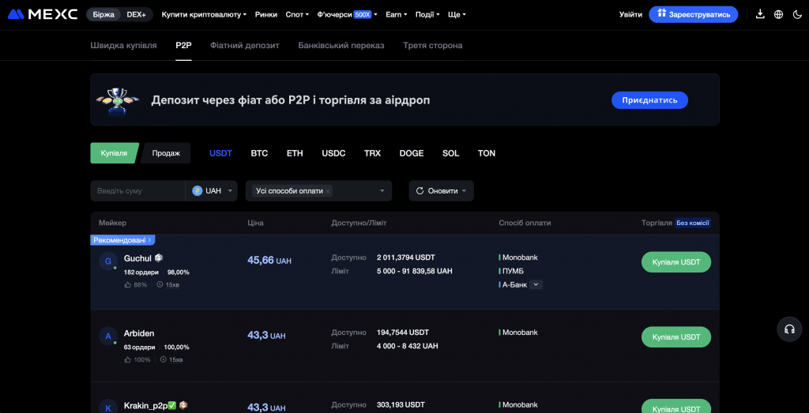Switch to the Купівля buy toggle
This screenshot has width=809, height=413.
[x=114, y=153]
